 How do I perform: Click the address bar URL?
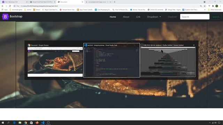coord(39,6)
